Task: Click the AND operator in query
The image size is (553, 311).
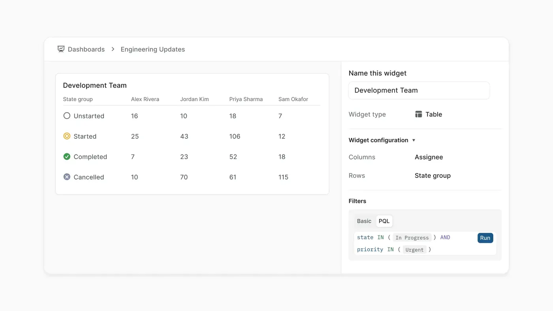Action: point(445,237)
